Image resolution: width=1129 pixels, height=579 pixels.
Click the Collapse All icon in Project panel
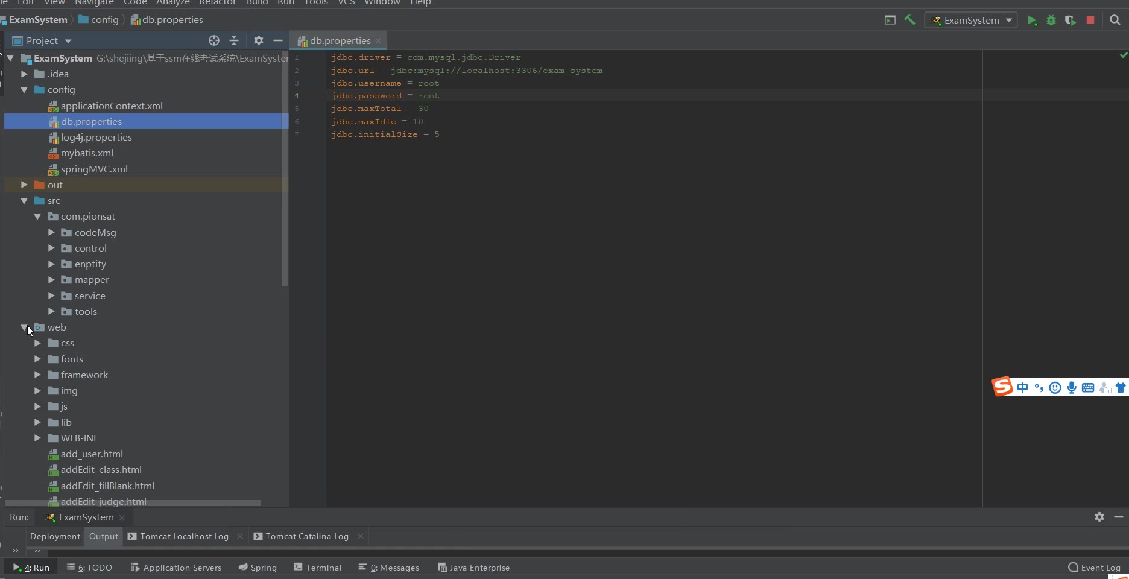pyautogui.click(x=234, y=40)
